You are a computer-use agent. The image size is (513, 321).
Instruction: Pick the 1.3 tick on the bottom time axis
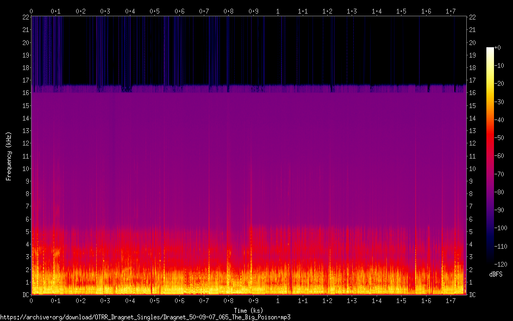tap(352, 300)
